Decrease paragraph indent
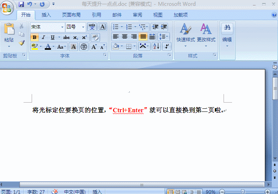 pos(155,27)
